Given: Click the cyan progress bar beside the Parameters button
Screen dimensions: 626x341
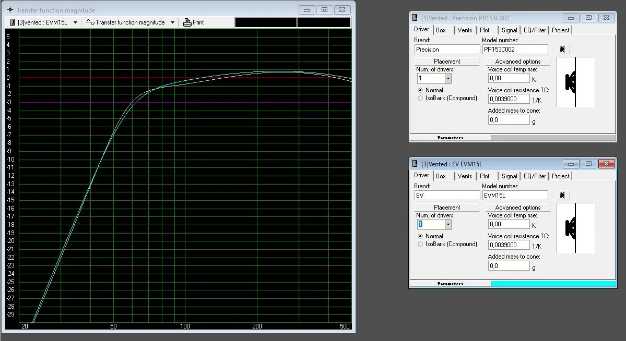Looking at the screenshot, I should tap(553, 283).
